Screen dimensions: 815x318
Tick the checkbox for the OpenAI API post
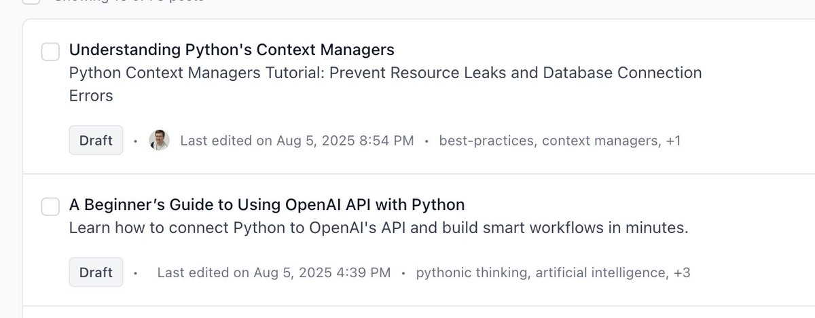(51, 206)
